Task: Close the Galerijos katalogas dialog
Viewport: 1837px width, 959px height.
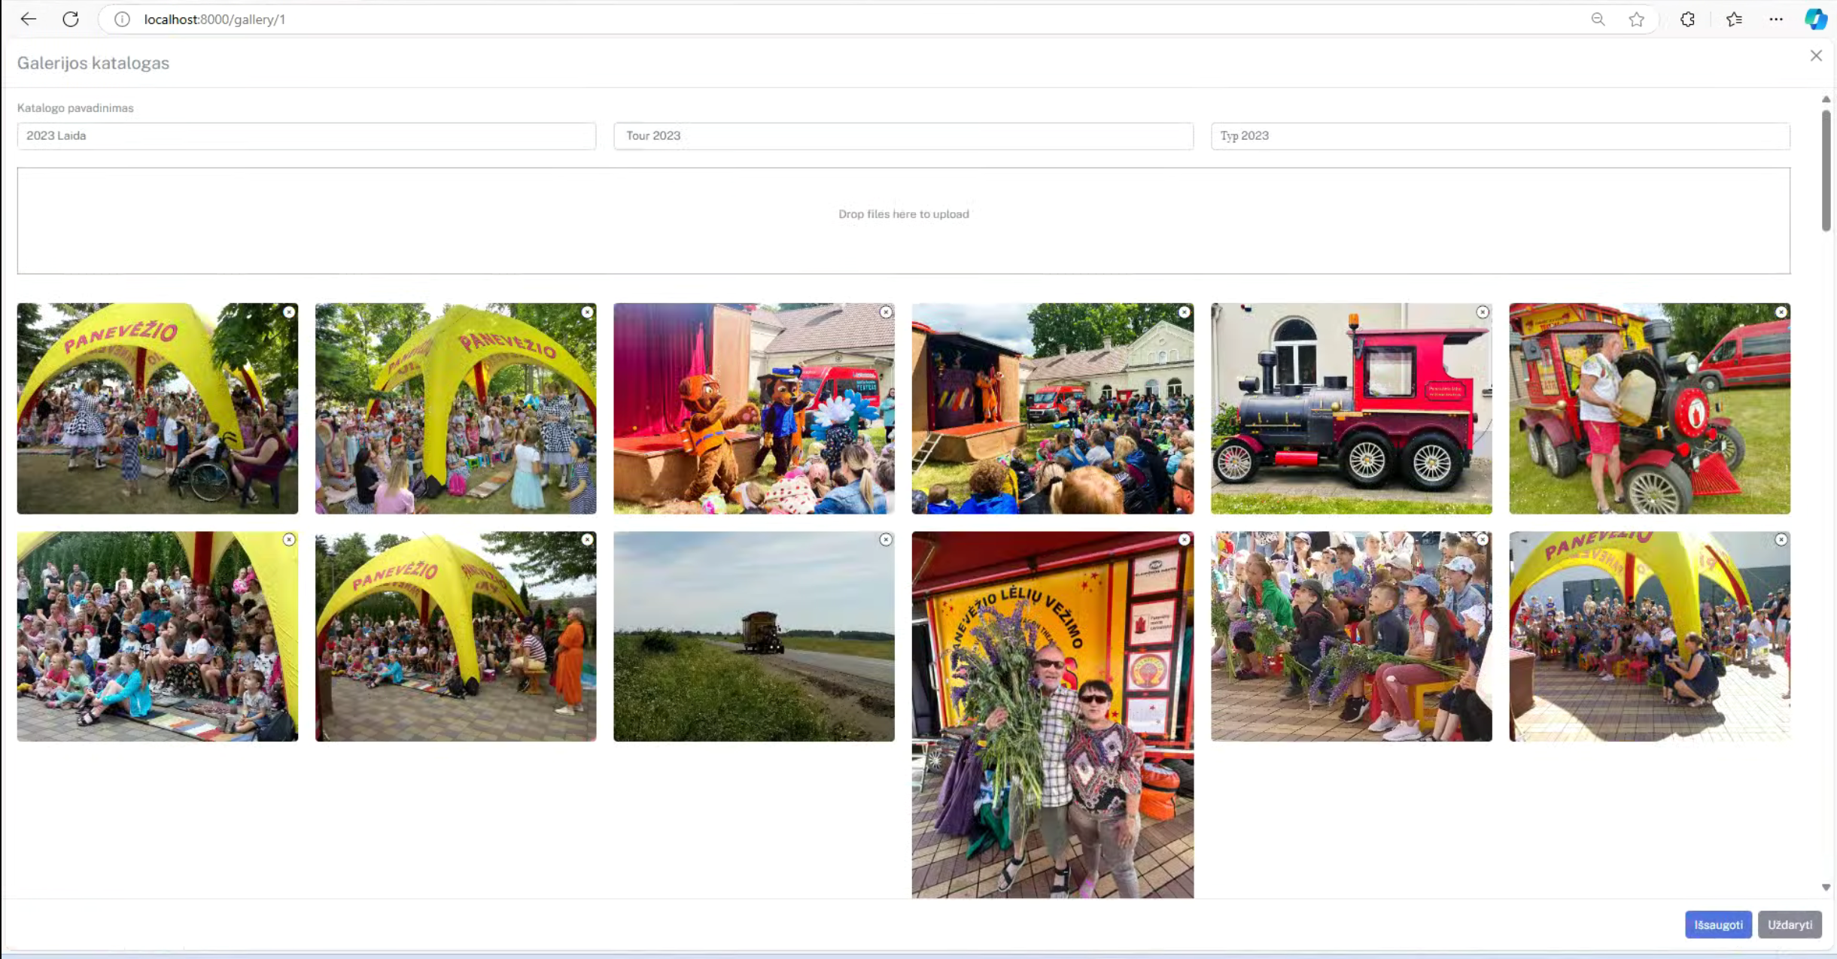Action: click(x=1816, y=56)
